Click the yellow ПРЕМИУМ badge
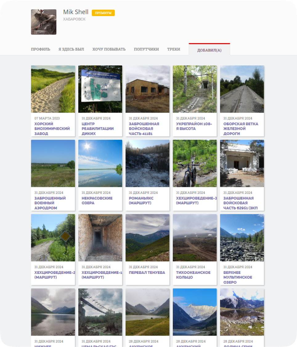This screenshot has width=297, height=347. pos(103,13)
